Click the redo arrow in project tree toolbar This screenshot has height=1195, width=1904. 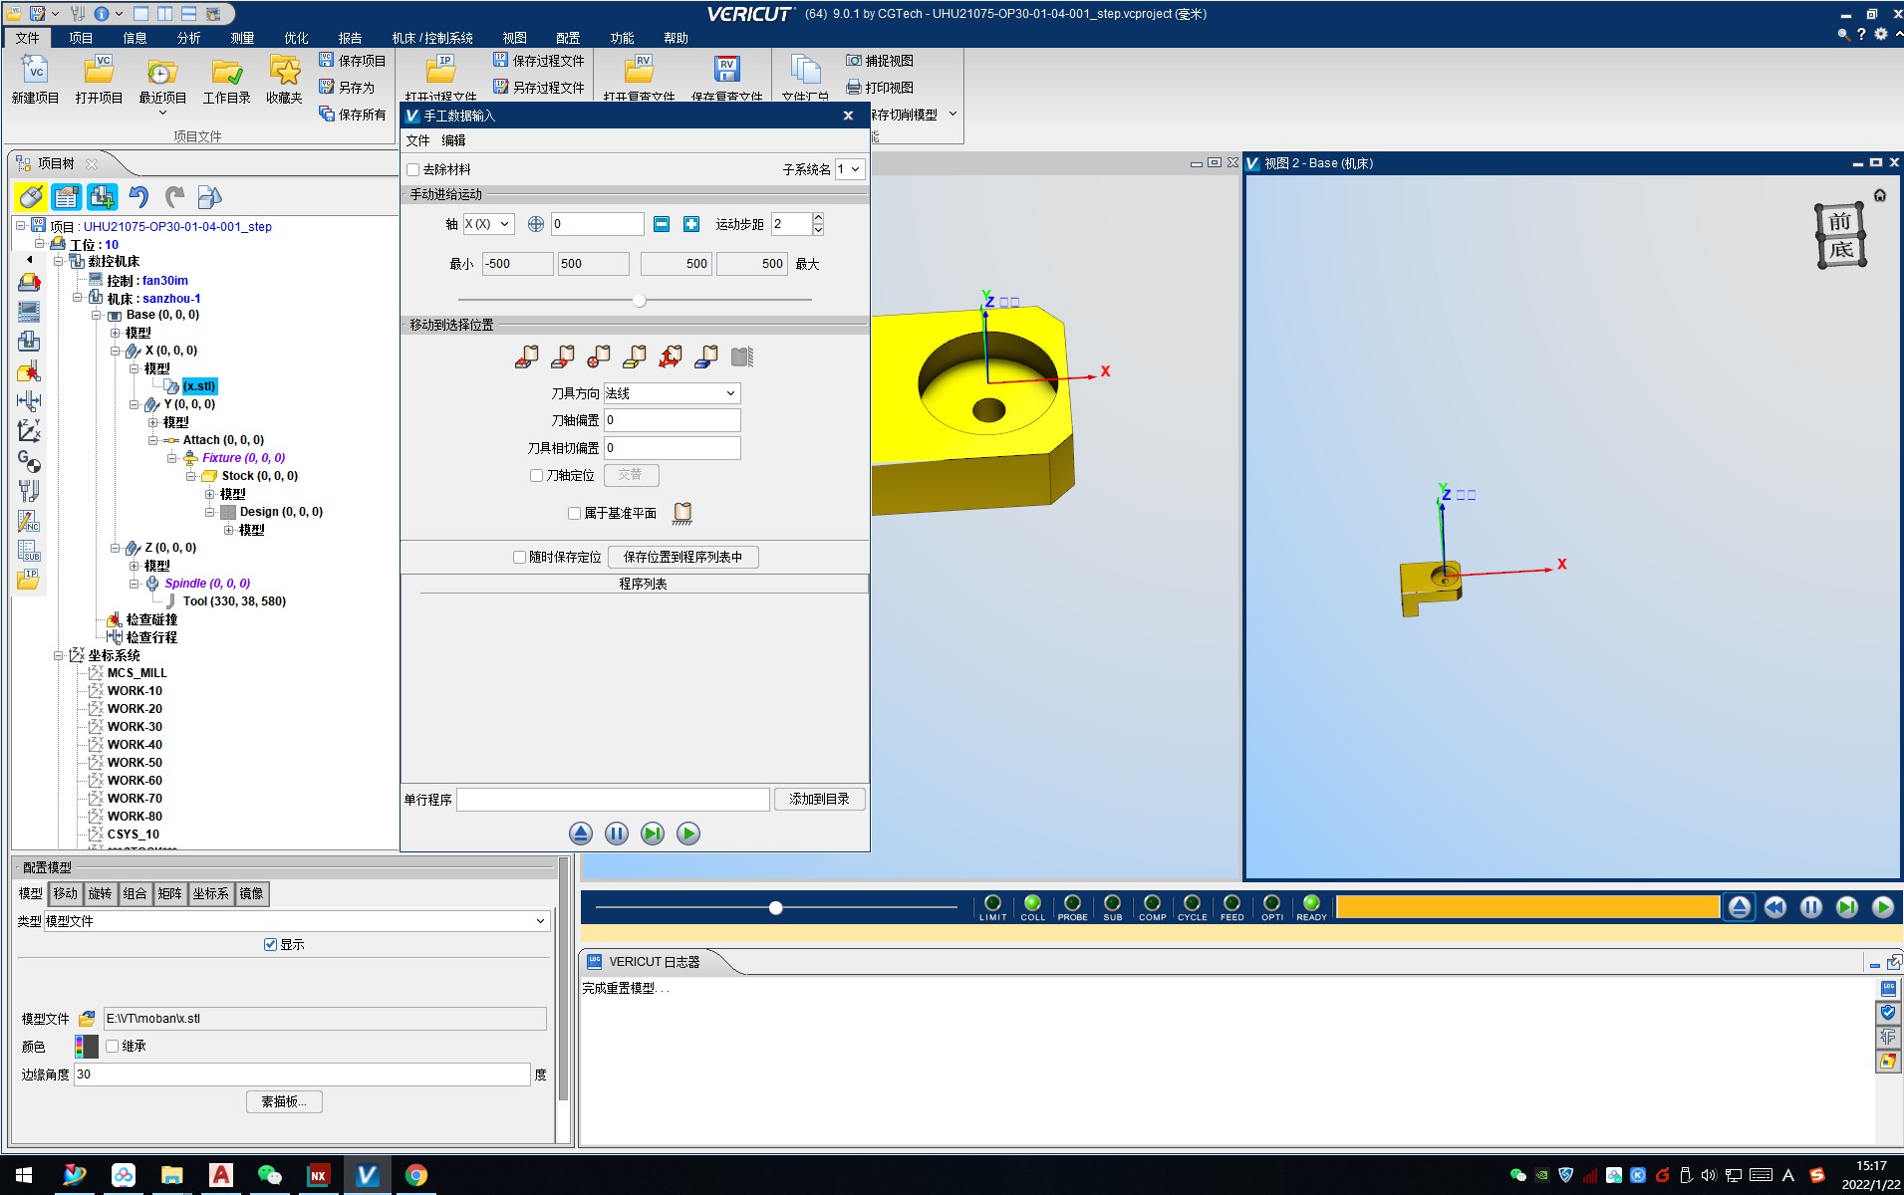[174, 197]
